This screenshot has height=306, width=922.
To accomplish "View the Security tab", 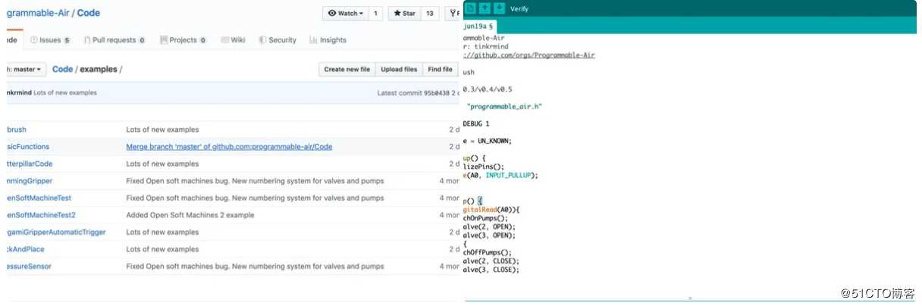I will (x=278, y=40).
